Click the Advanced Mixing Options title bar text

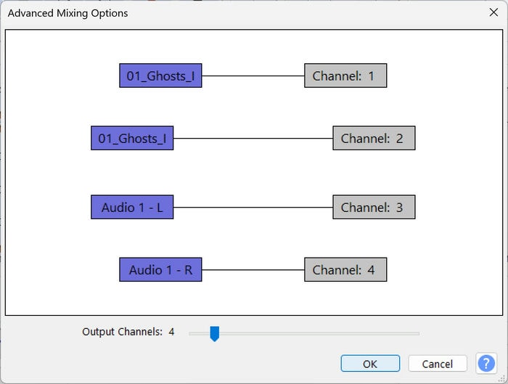67,13
